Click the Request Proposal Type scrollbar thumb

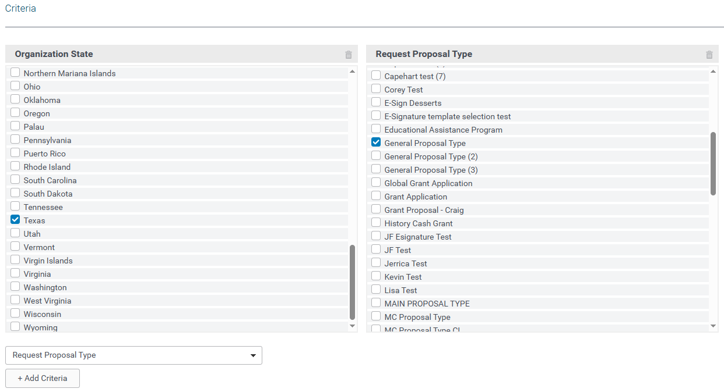(x=714, y=163)
